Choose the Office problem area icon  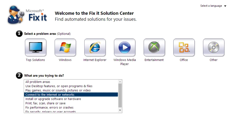[x=184, y=48]
